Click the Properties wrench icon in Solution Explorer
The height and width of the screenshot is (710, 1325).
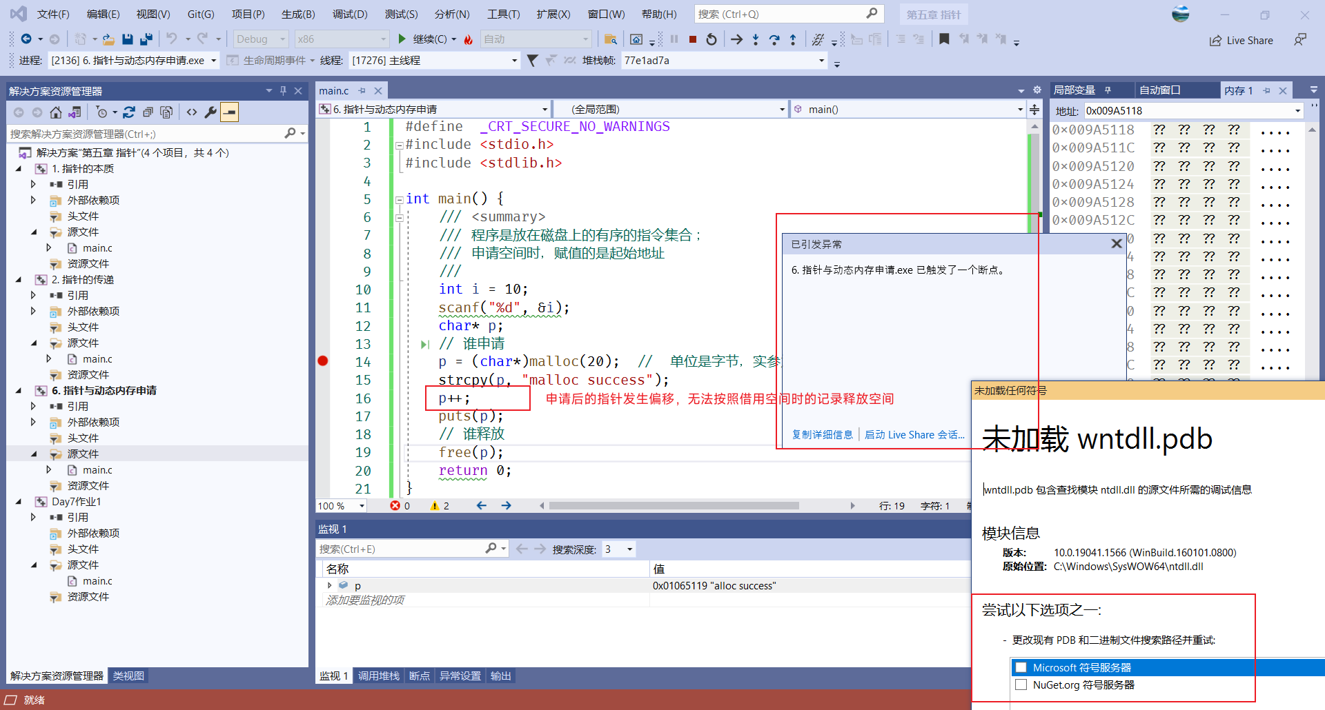210,112
